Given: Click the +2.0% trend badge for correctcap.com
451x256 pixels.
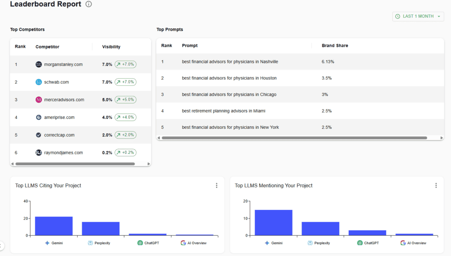Looking at the screenshot, I should pyautogui.click(x=126, y=135).
